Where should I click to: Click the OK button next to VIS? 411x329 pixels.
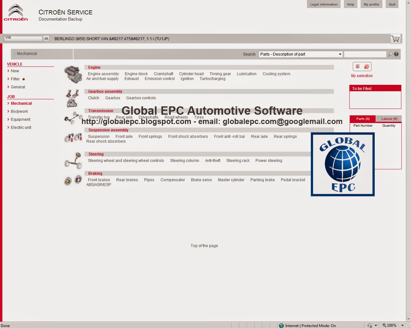[46, 39]
